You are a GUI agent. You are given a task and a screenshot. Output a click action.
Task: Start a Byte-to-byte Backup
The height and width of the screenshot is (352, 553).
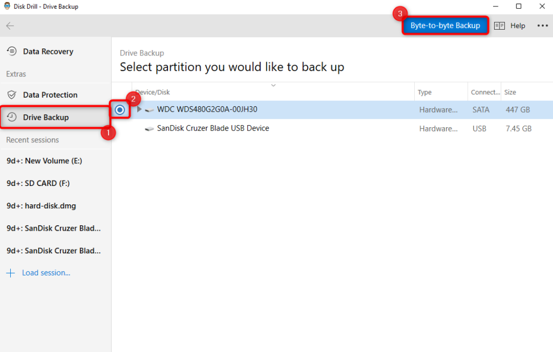(x=445, y=25)
